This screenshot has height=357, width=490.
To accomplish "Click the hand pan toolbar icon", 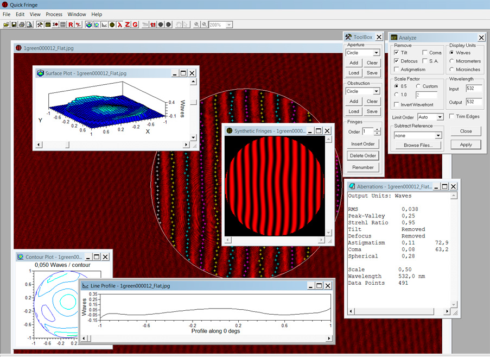I will [x=179, y=24].
